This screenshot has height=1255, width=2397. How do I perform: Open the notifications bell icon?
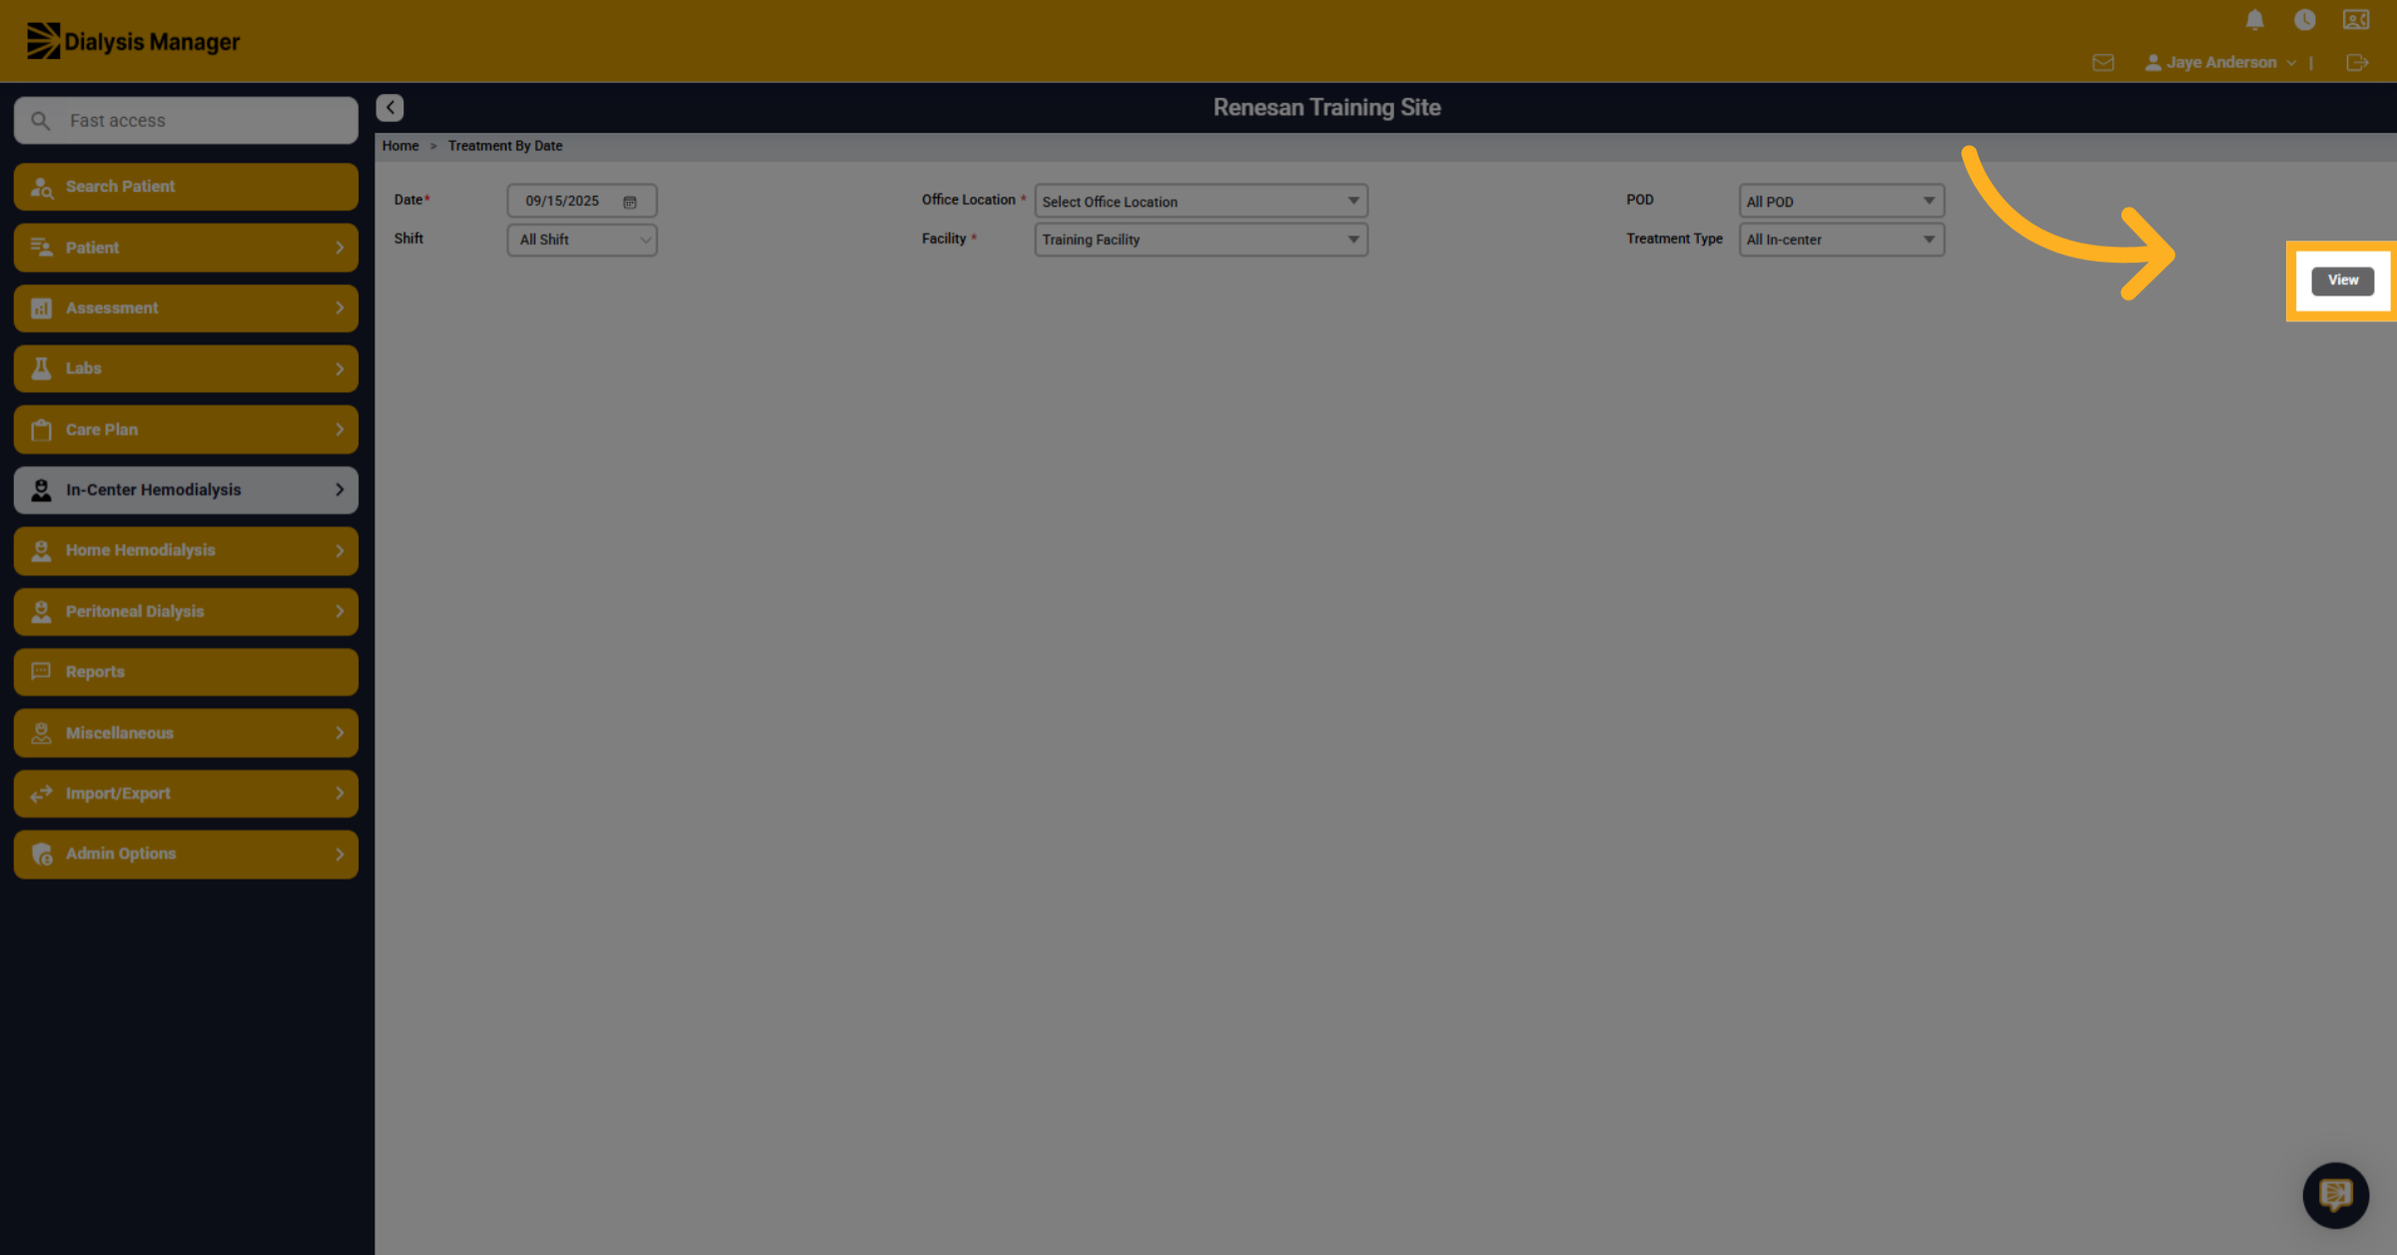coord(2254,20)
